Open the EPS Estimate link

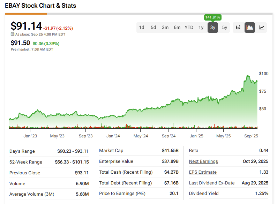pyautogui.click(x=203, y=172)
